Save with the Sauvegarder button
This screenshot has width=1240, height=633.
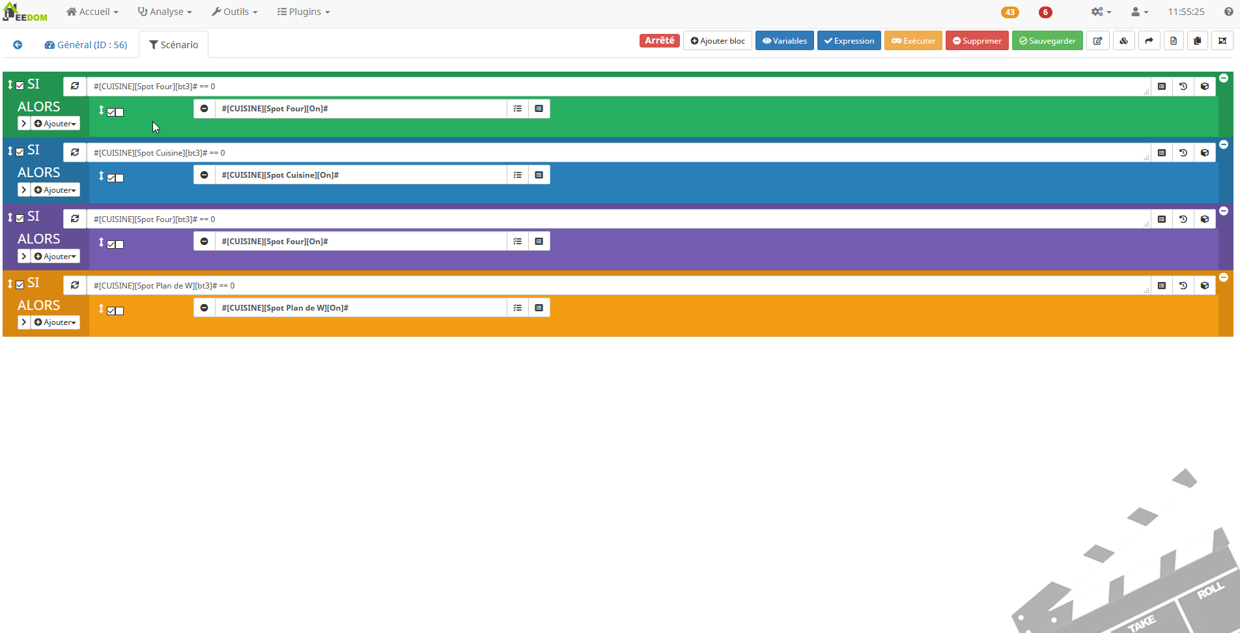(1048, 41)
